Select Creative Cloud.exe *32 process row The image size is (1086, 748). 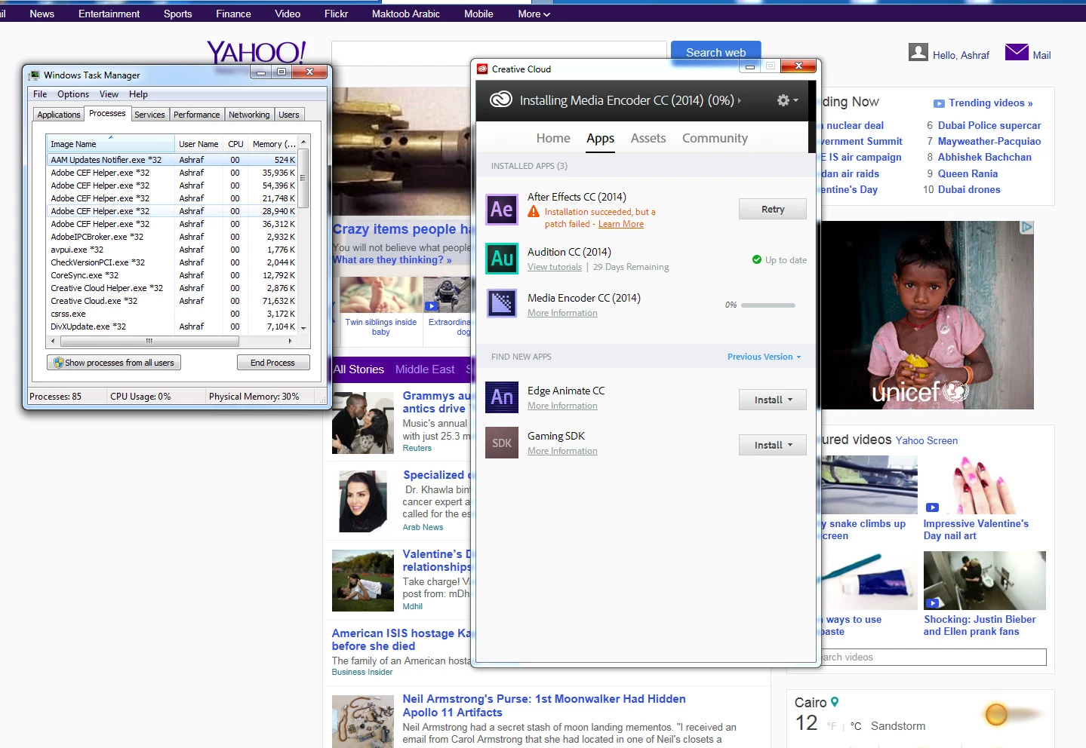pos(172,301)
